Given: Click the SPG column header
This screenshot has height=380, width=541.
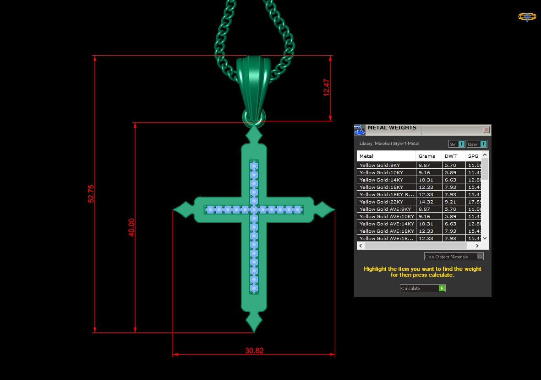Looking at the screenshot, I should 473,156.
